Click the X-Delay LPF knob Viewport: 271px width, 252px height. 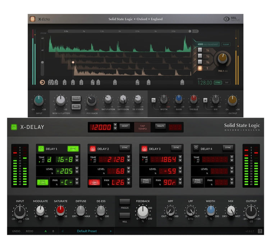190,211
